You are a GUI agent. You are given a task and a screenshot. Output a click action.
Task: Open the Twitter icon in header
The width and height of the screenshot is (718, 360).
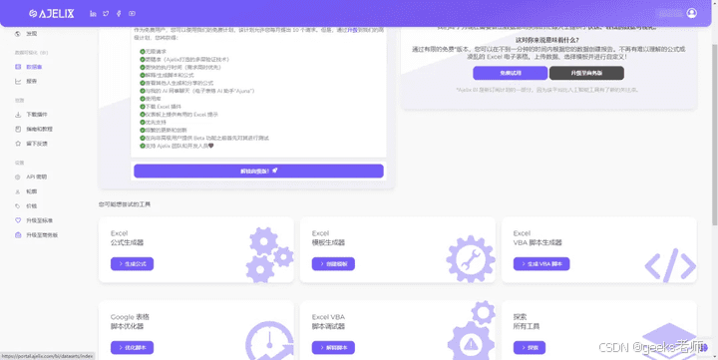click(x=106, y=14)
